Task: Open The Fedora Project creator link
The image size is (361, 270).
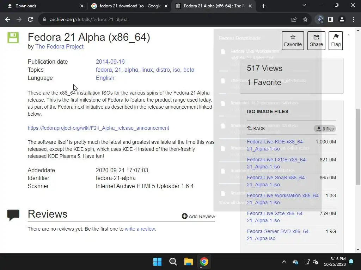Action: 59,47
